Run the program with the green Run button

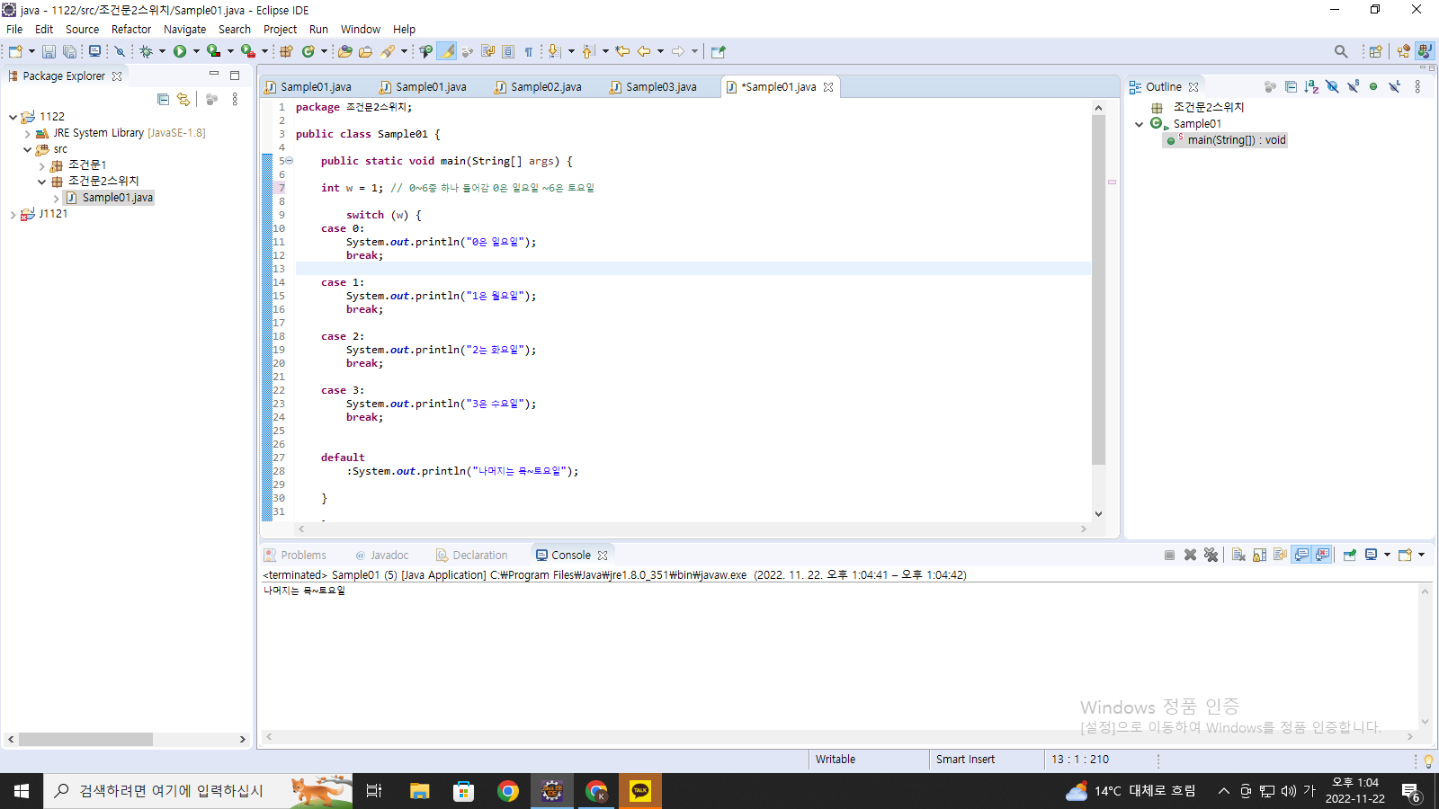tap(180, 52)
